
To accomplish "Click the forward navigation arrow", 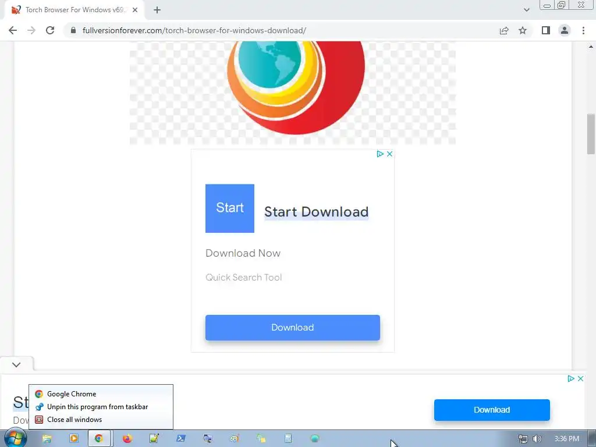I will (x=31, y=30).
